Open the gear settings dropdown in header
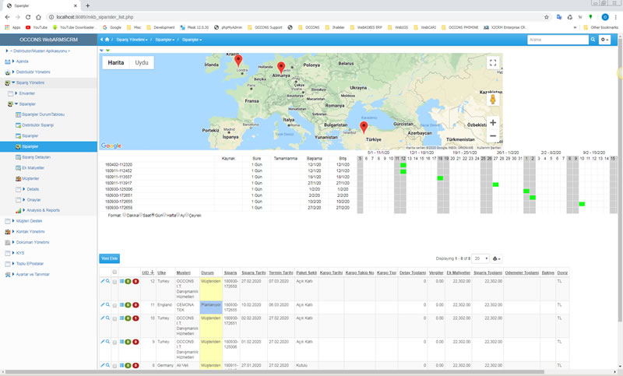The image size is (623, 376). coord(604,40)
